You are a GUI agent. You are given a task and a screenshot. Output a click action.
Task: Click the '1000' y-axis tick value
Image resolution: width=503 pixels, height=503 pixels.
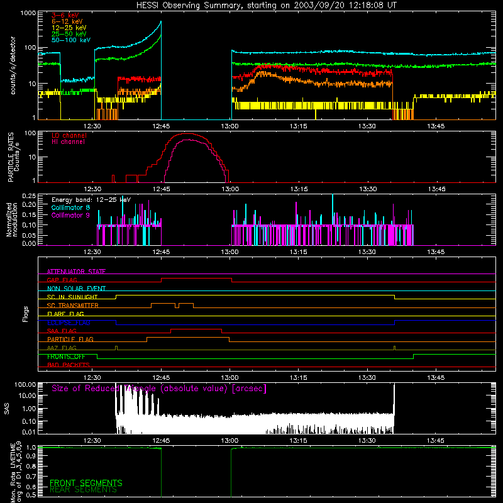[28, 13]
